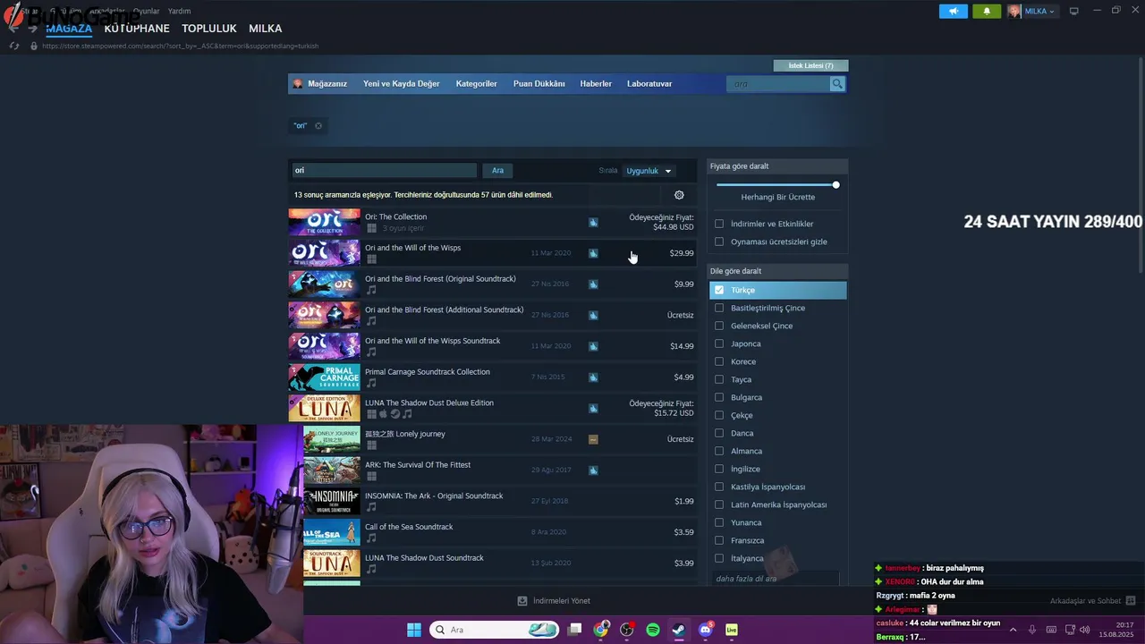Image resolution: width=1145 pixels, height=644 pixels.
Task: Go to Puan Dükkânı
Action: coord(539,84)
